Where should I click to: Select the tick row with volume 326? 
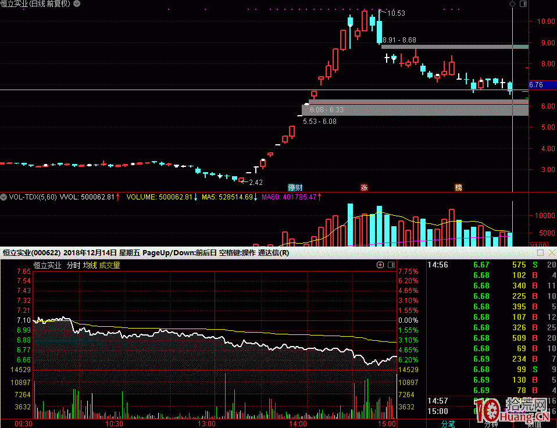click(492, 327)
